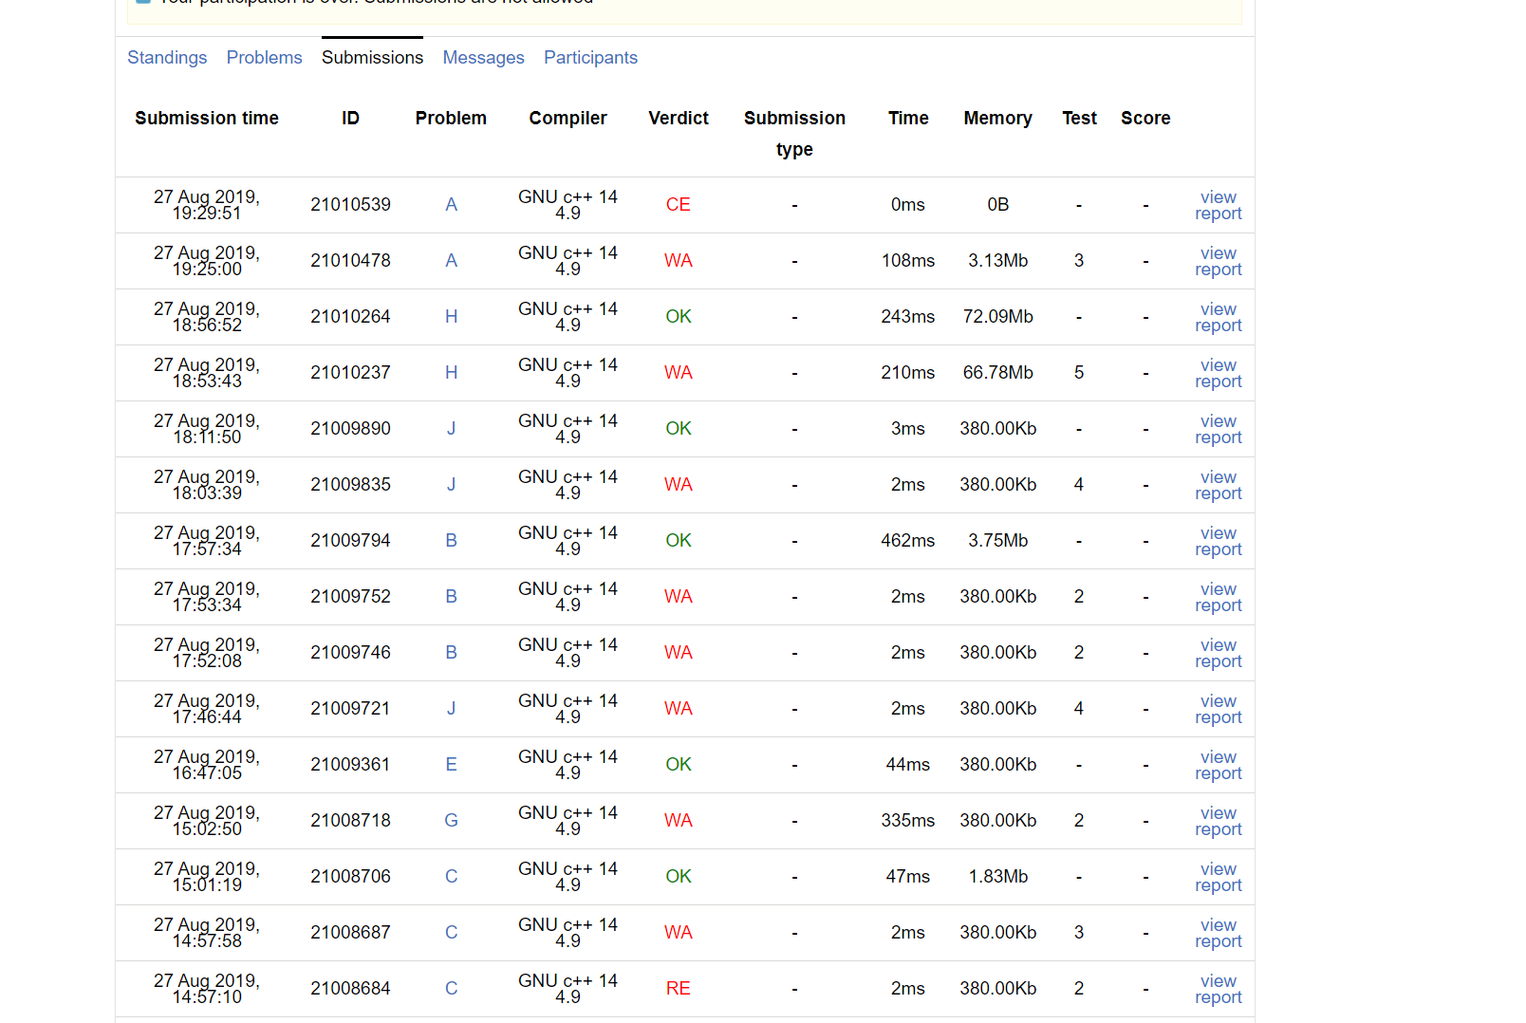View report for submission 21009752
1526x1023 pixels.
pos(1218,597)
